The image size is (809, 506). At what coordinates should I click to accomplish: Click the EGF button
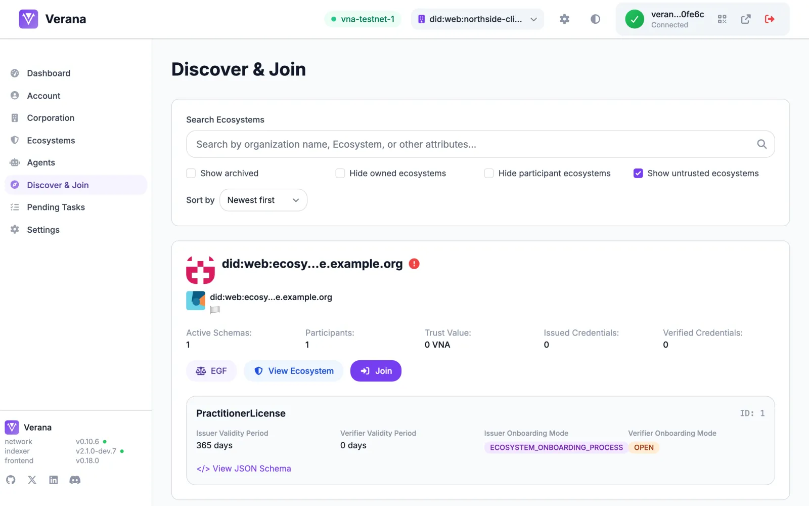point(211,371)
